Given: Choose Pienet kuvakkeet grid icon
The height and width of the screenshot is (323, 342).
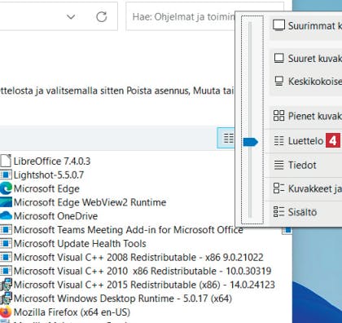Looking at the screenshot, I should click(278, 116).
